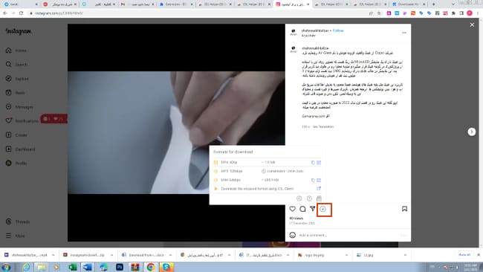Choose Download required format using IDL Client
483x272 pixels.
(x=267, y=189)
